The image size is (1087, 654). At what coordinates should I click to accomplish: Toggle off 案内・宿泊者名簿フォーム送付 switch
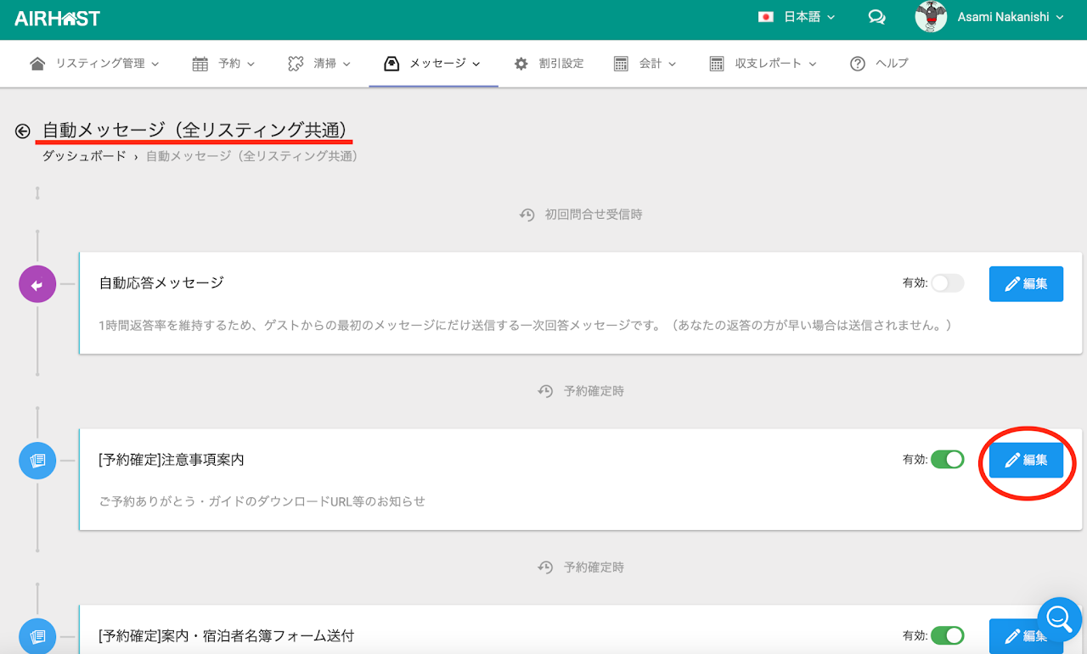pos(948,635)
